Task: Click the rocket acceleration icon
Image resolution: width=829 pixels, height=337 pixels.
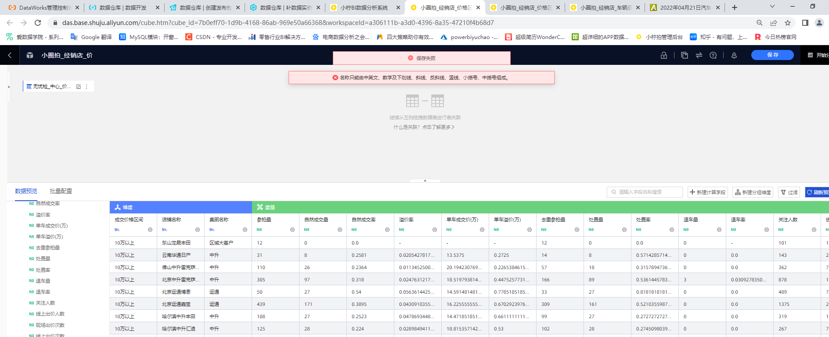Action: 734,55
